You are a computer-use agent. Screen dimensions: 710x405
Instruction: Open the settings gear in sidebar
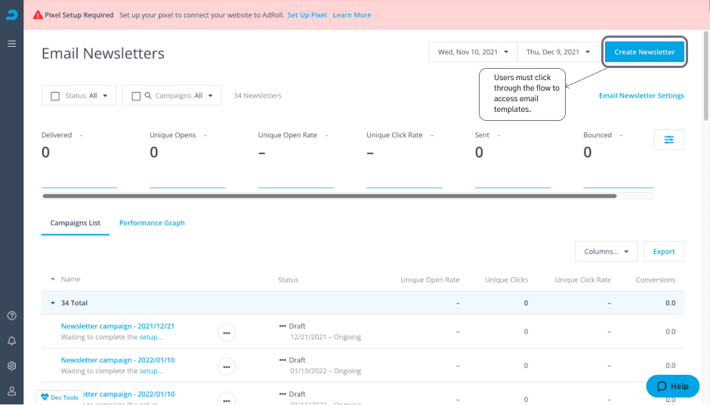click(12, 366)
